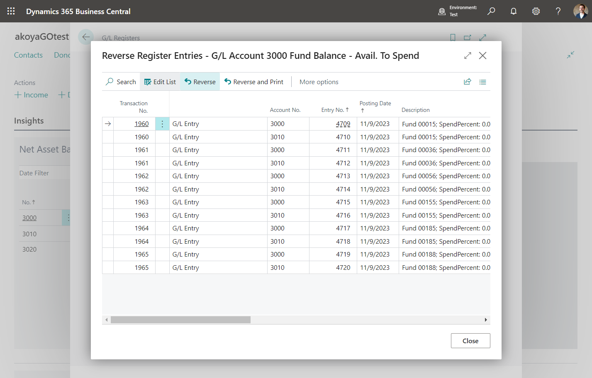This screenshot has width=592, height=378.
Task: Open Entry No. 4709 link
Action: tap(343, 124)
